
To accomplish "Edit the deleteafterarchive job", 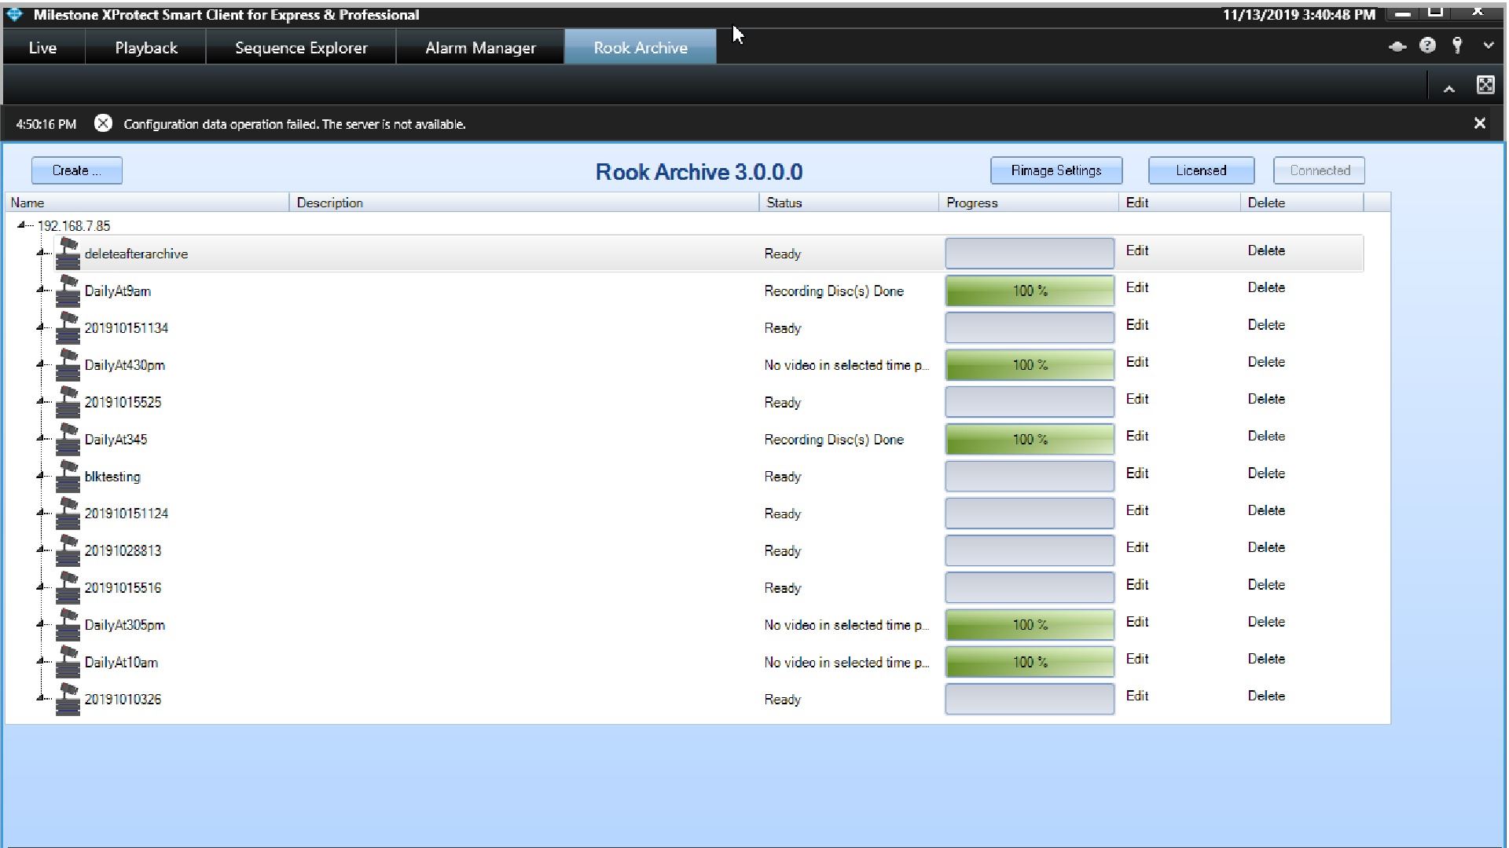I will [x=1137, y=250].
